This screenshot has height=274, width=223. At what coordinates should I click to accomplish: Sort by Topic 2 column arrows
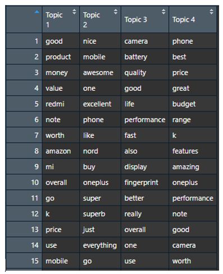116,12
